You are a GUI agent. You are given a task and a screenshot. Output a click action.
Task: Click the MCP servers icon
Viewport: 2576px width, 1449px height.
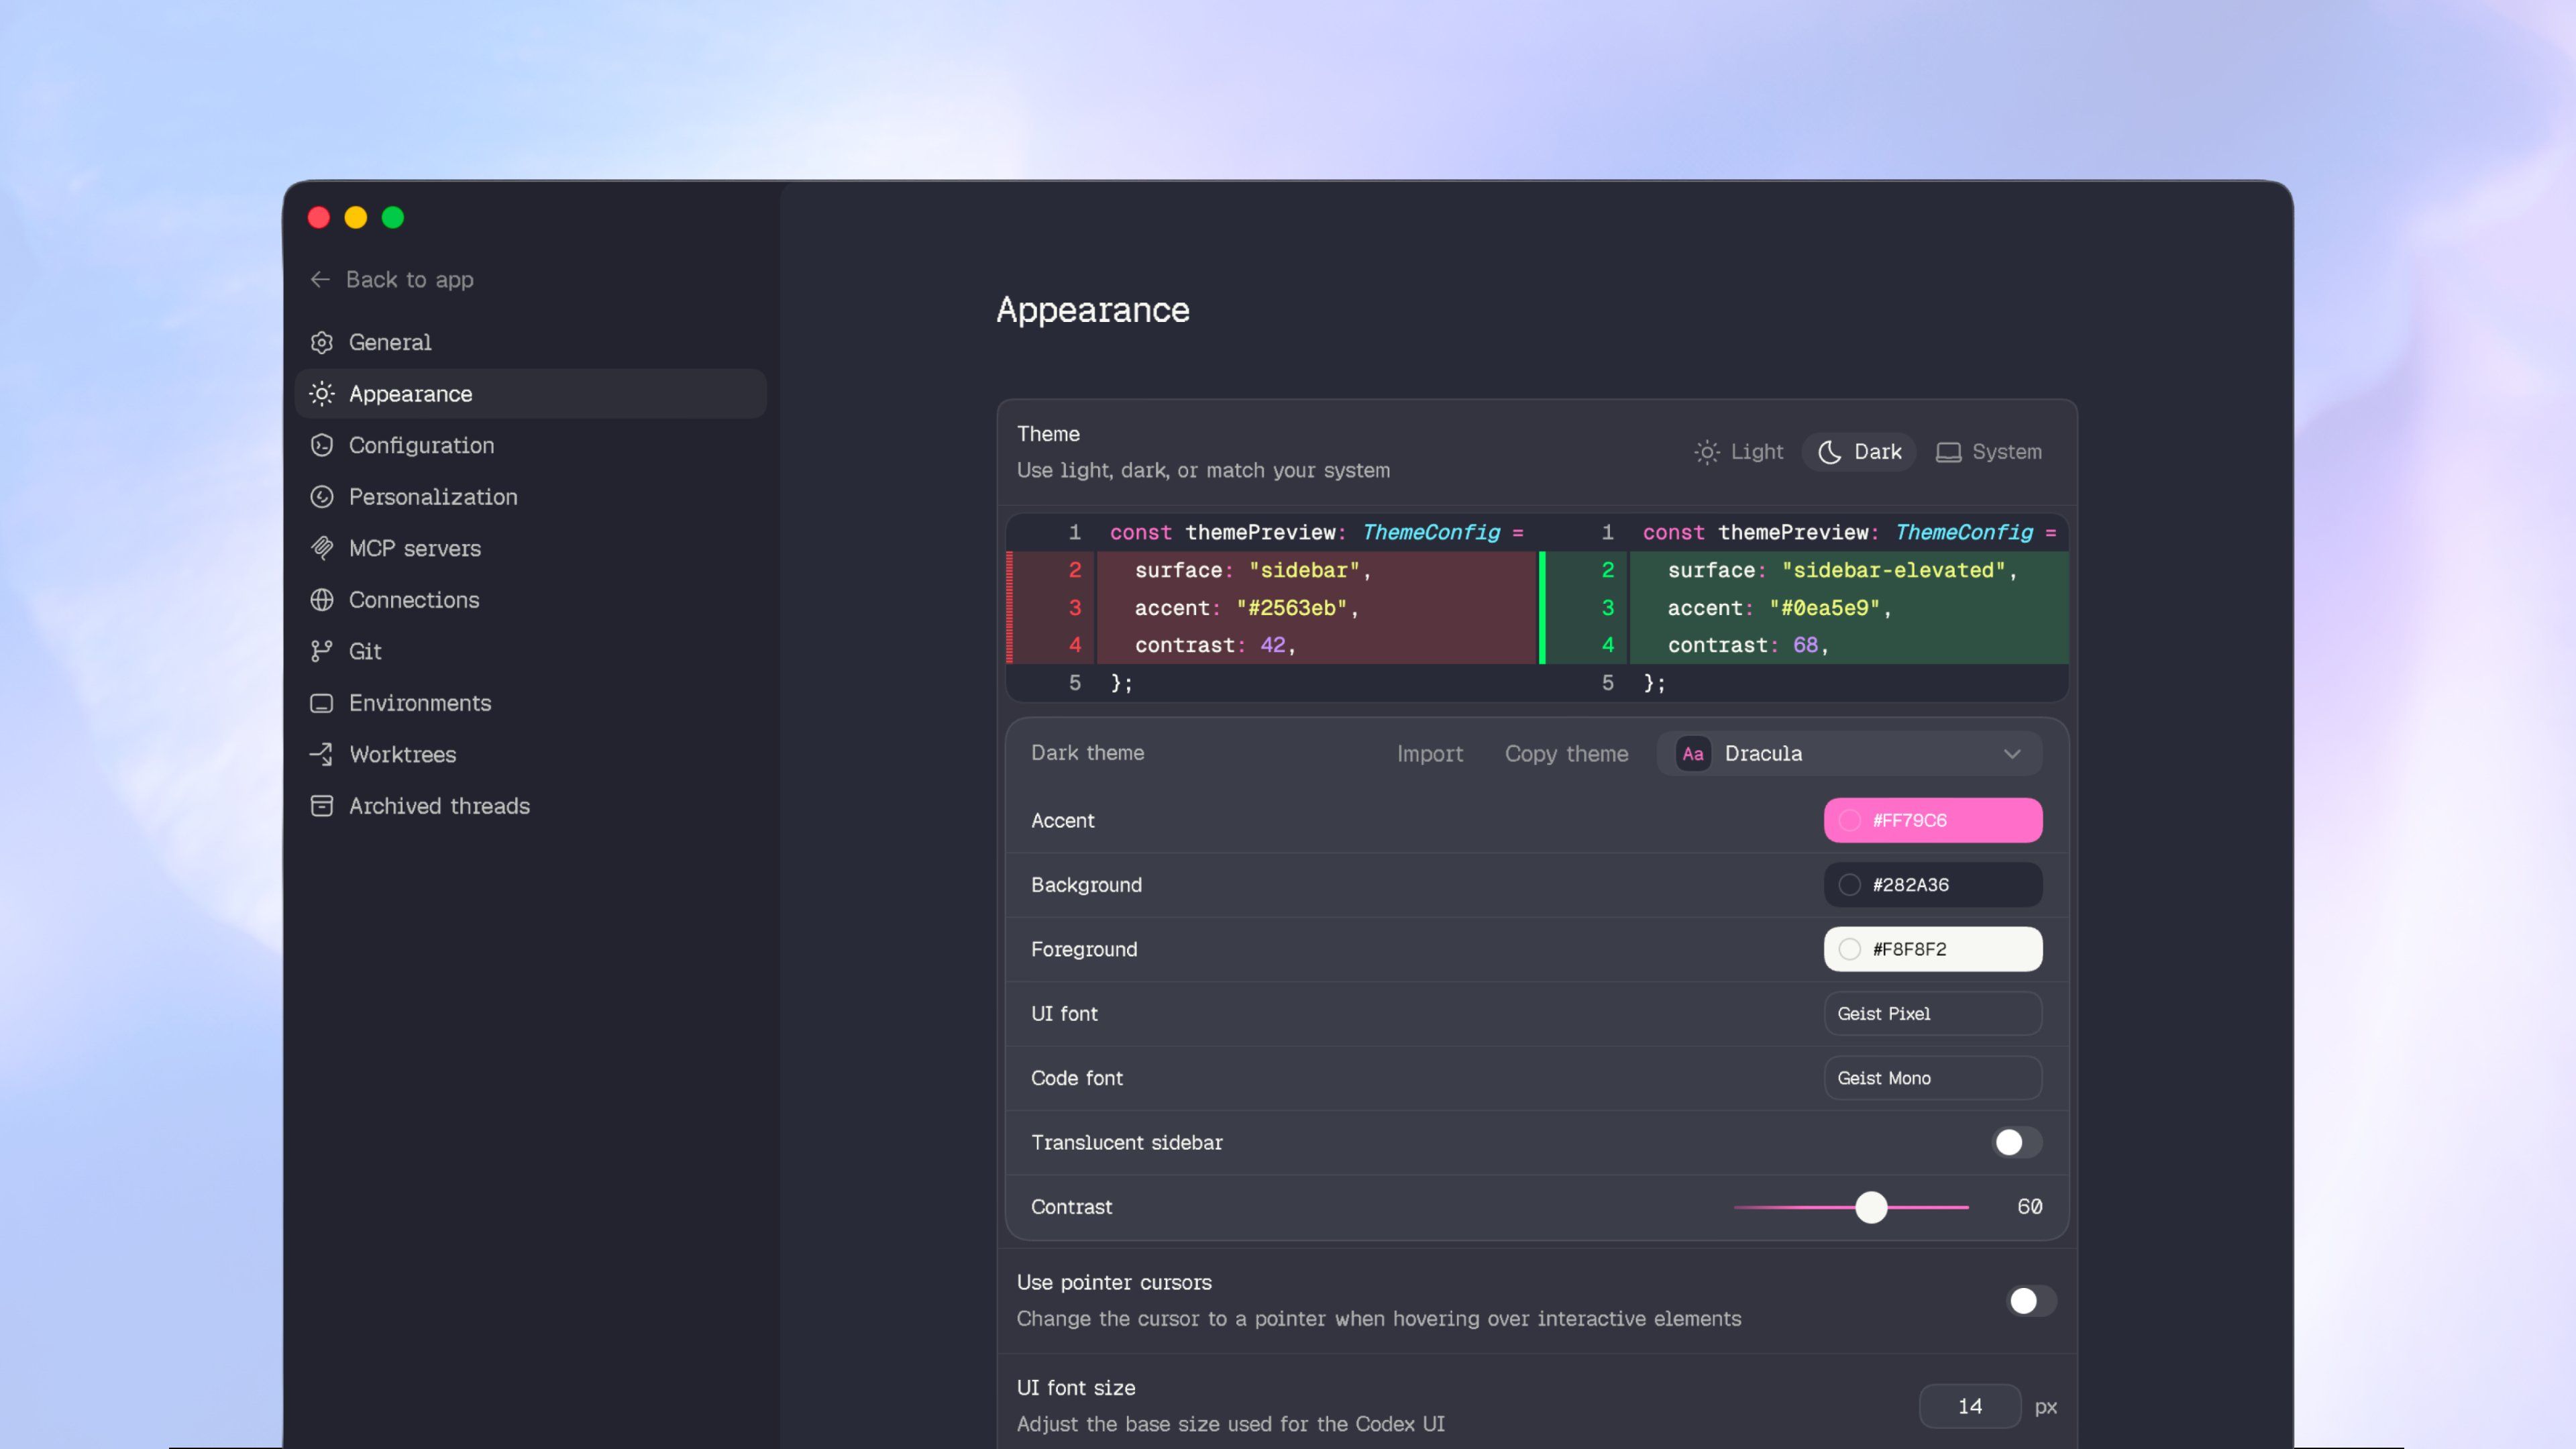(321, 548)
